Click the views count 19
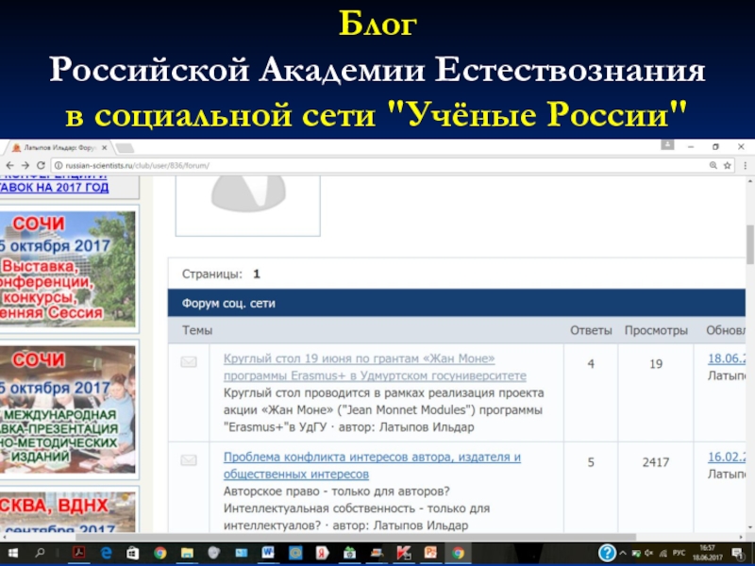This screenshot has height=566, width=755. pos(656,364)
